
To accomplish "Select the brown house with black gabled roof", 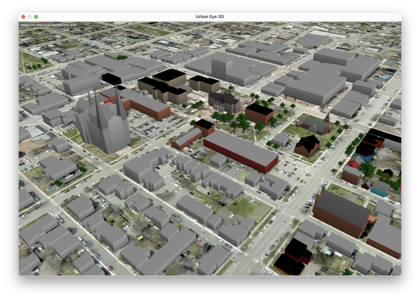I will pos(307,146).
